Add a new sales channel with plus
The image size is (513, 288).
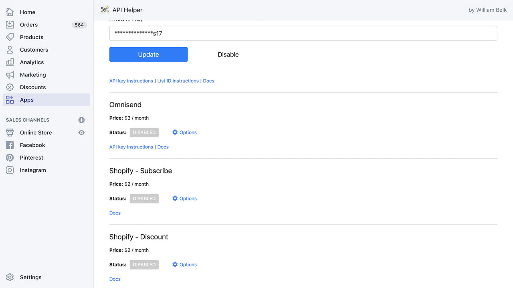pyautogui.click(x=81, y=120)
